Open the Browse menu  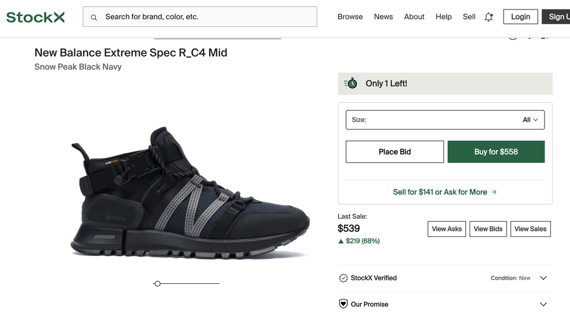350,17
